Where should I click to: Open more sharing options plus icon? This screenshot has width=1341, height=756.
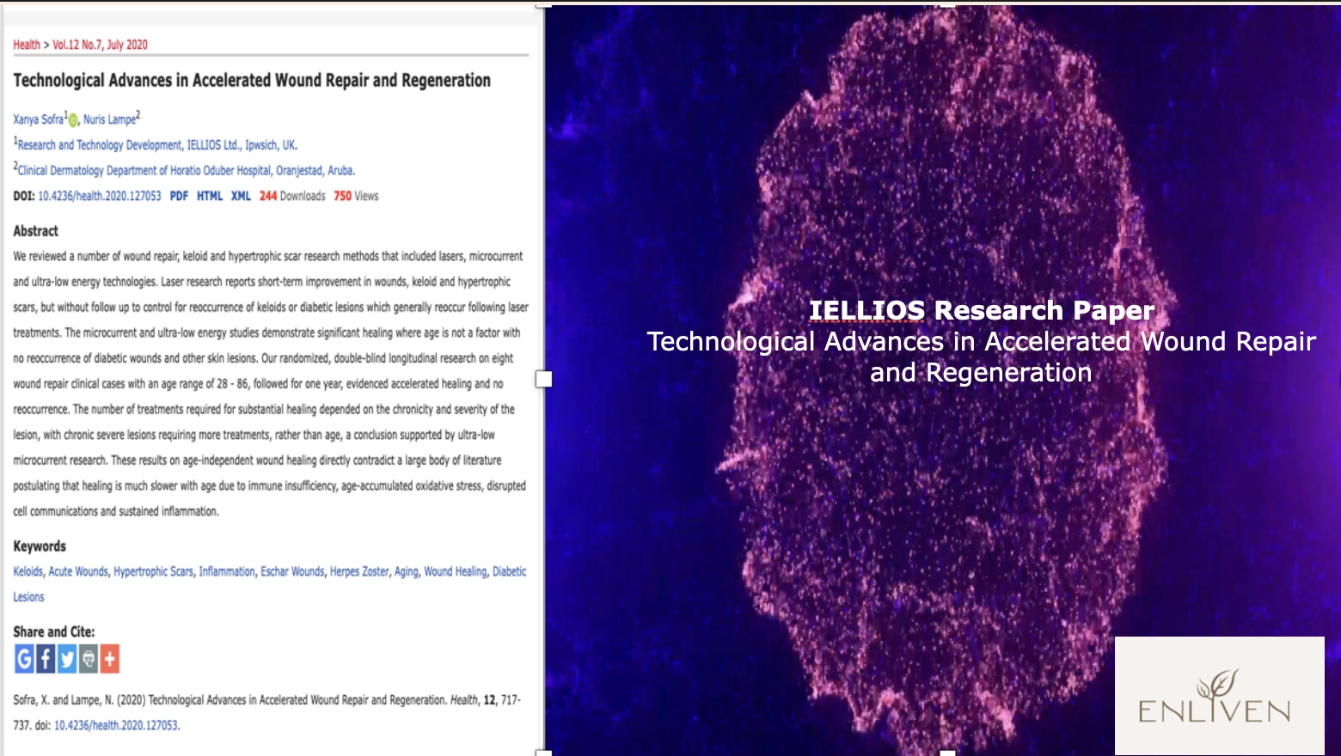click(109, 659)
